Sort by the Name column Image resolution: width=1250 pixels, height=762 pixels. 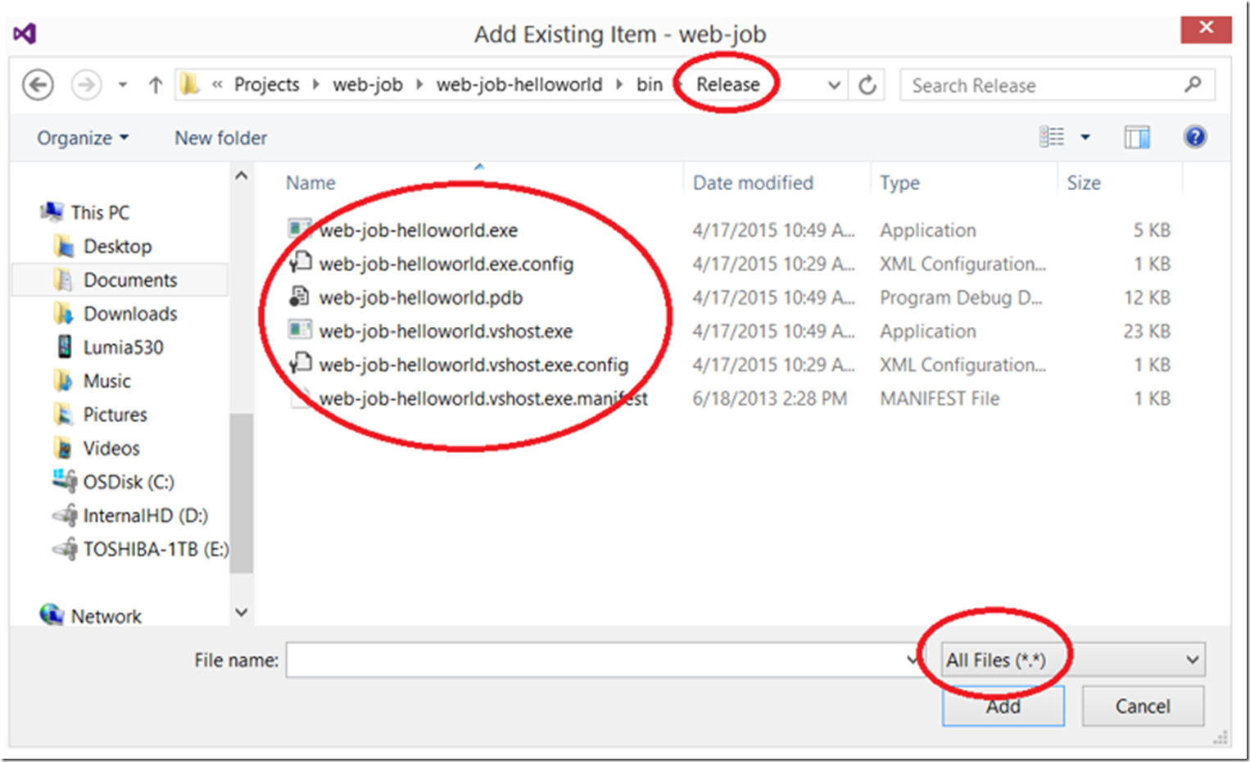coord(310,183)
